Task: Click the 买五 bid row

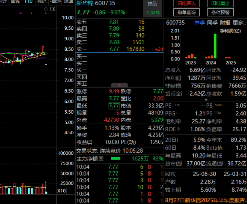Action: tap(119, 84)
